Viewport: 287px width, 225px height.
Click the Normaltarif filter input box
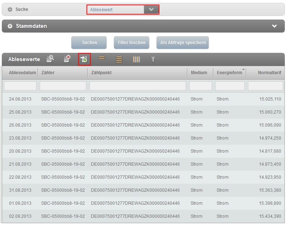[x=265, y=86]
